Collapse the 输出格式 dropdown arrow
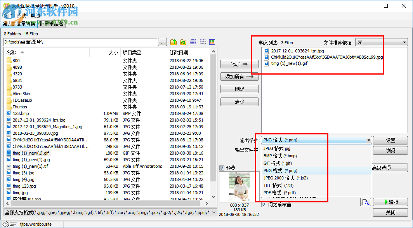This screenshot has height=228, width=413. click(x=369, y=140)
